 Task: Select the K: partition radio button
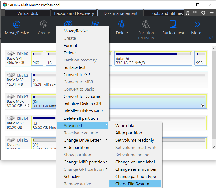pyautogui.click(x=203, y=106)
